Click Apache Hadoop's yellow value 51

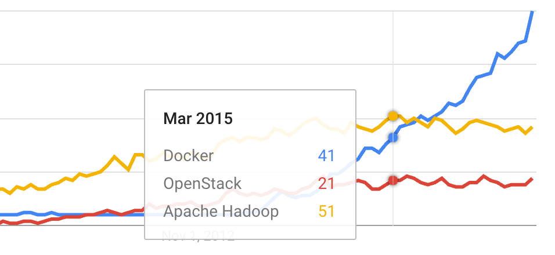(x=326, y=212)
